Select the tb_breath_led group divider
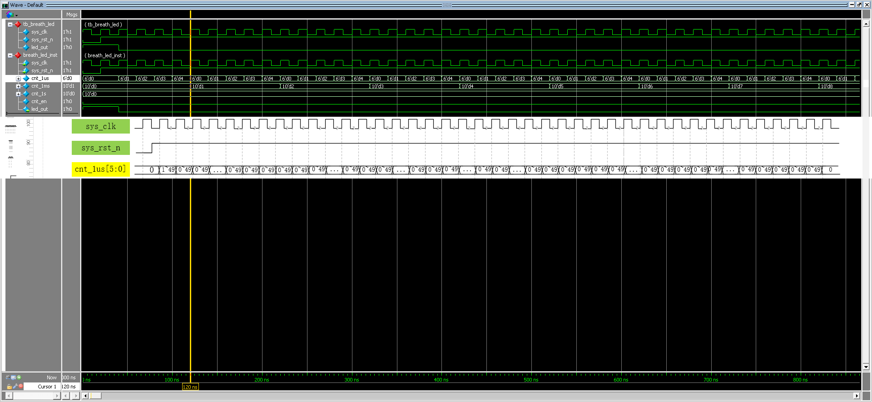 pyautogui.click(x=39, y=24)
